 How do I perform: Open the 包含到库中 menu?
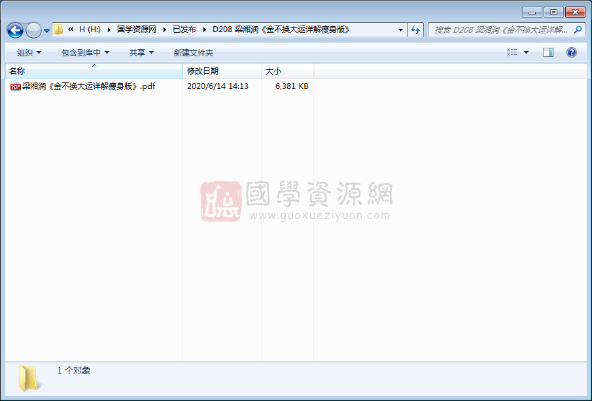point(85,52)
